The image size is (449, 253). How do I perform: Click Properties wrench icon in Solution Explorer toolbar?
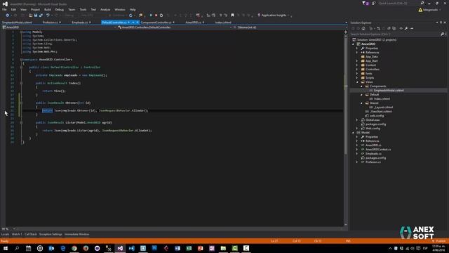[x=406, y=28]
